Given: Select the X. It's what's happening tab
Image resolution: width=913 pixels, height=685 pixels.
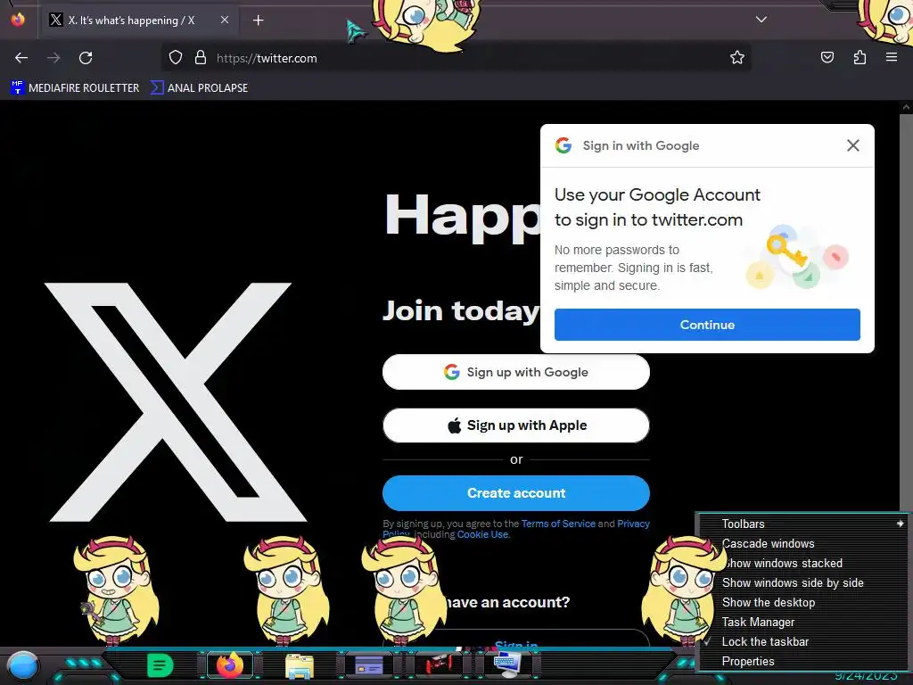Looking at the screenshot, I should tap(138, 21).
